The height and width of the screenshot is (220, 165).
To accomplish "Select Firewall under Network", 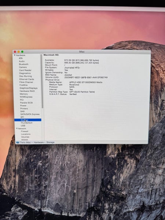I will [25, 132].
